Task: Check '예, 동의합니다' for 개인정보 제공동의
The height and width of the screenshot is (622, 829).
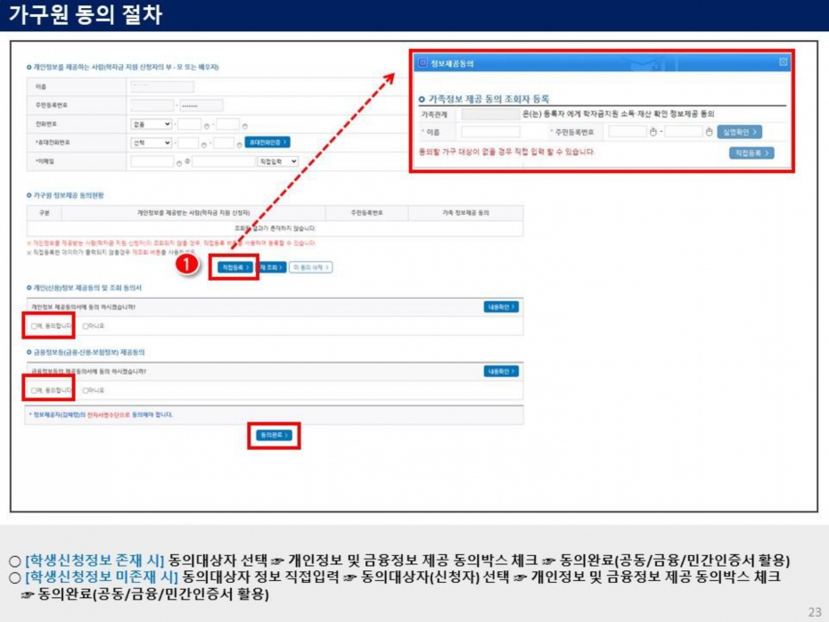Action: click(34, 326)
